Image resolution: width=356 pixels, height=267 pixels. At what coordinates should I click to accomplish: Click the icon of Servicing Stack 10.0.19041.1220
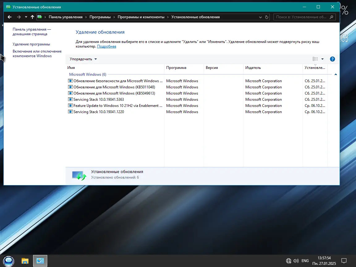pos(70,112)
